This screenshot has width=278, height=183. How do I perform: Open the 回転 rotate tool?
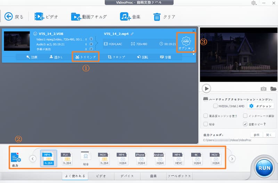pyautogui.click(x=142, y=57)
